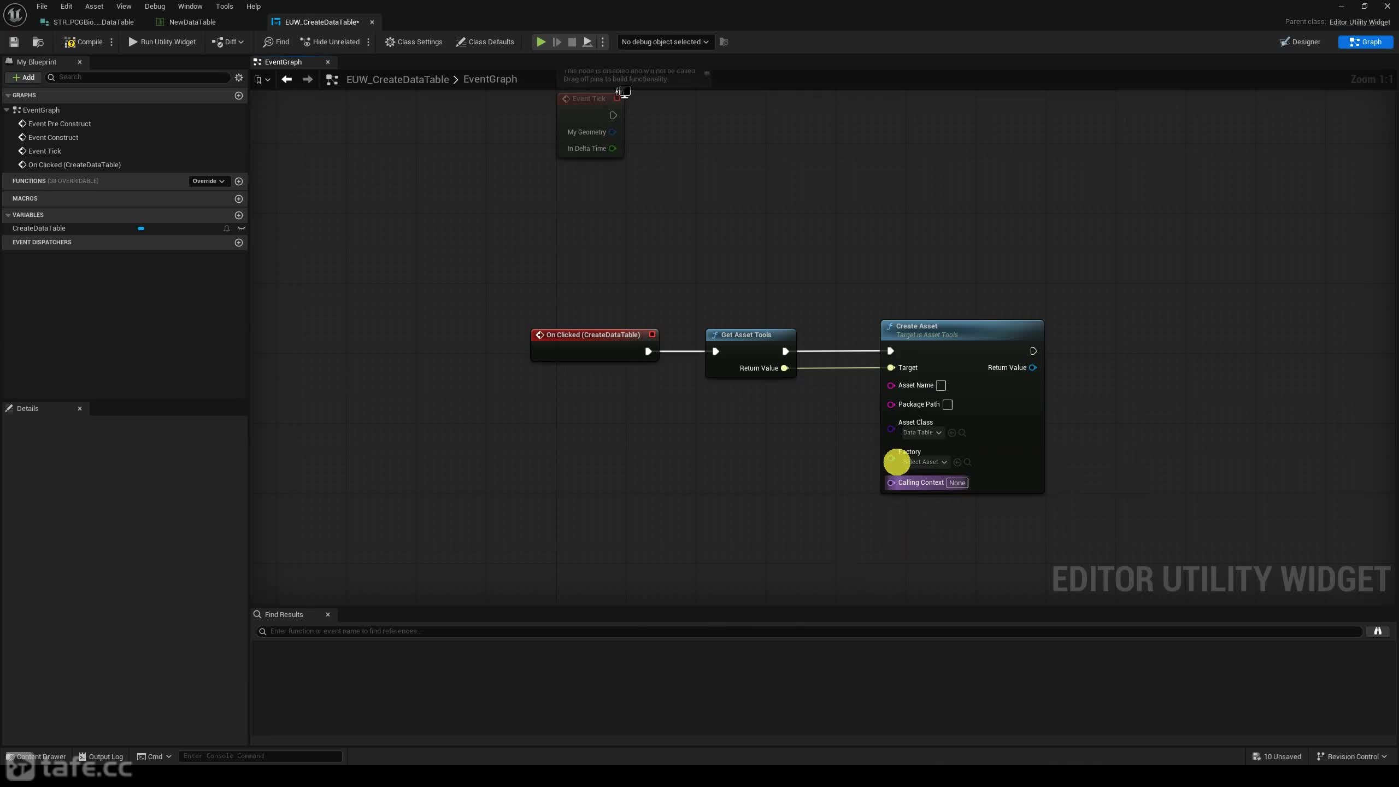The height and width of the screenshot is (787, 1399).
Task: Open the Functions Override dropdown
Action: point(208,181)
